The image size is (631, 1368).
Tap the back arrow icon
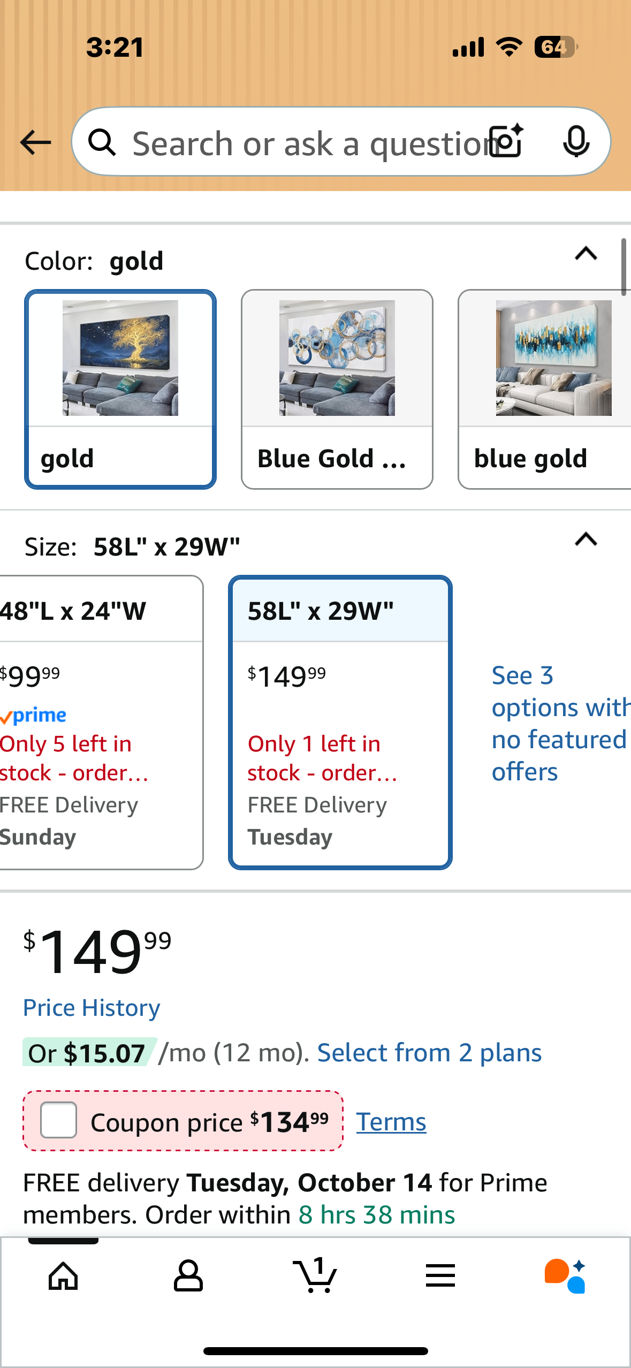point(35,143)
